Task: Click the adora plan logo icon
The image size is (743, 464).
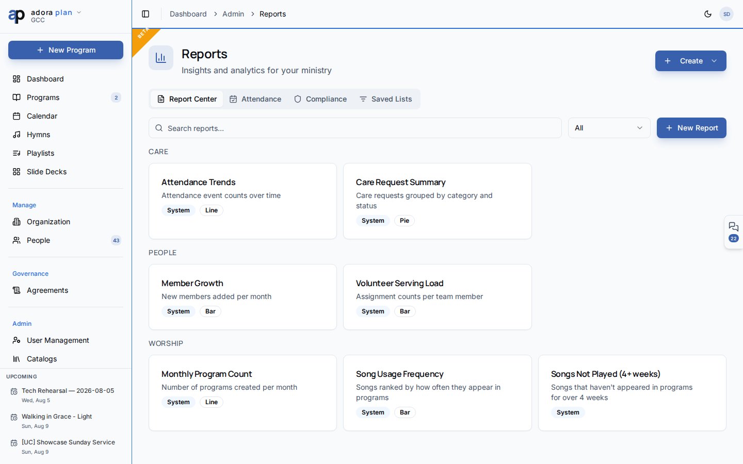Action: point(17,16)
